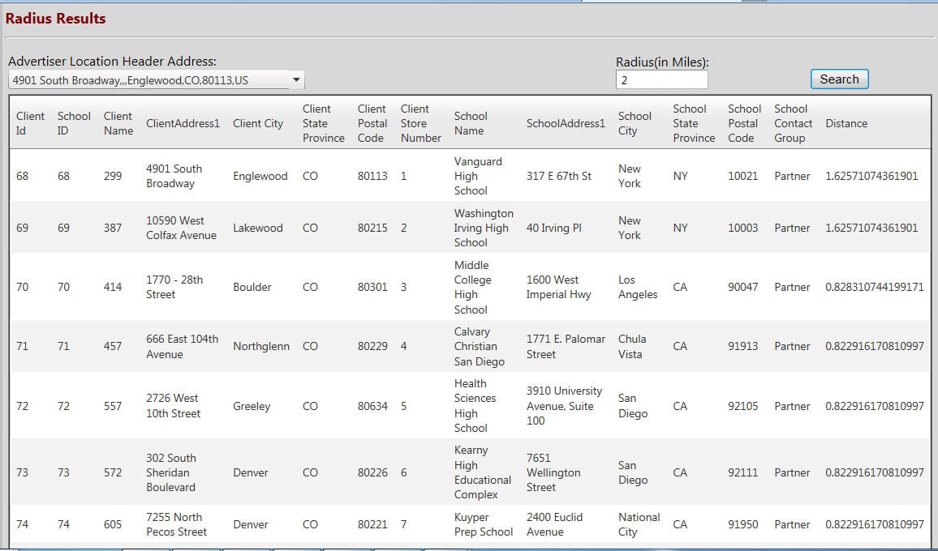Click the Northglenn client city cell
Screen dimensions: 938x551
[x=260, y=346]
